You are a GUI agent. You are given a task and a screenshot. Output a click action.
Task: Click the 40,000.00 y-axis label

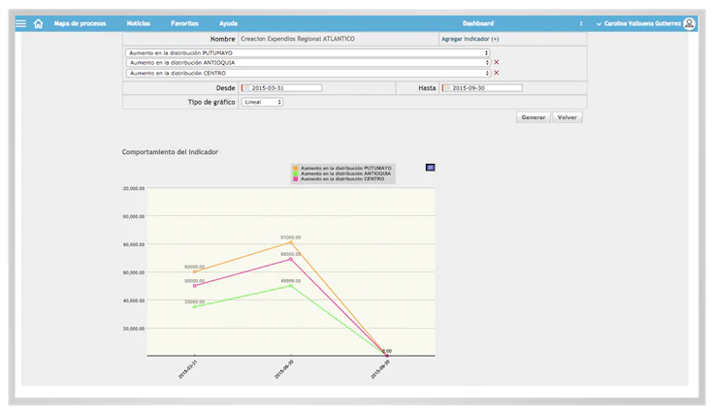pyautogui.click(x=134, y=301)
